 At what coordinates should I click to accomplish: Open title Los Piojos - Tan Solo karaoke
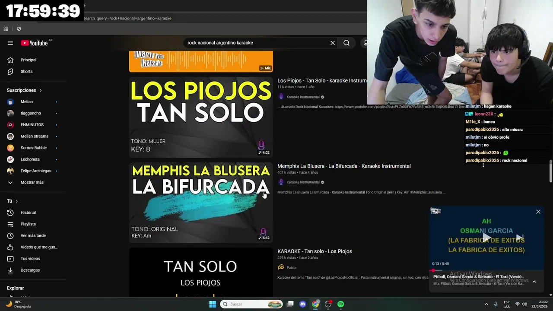tap(322, 81)
